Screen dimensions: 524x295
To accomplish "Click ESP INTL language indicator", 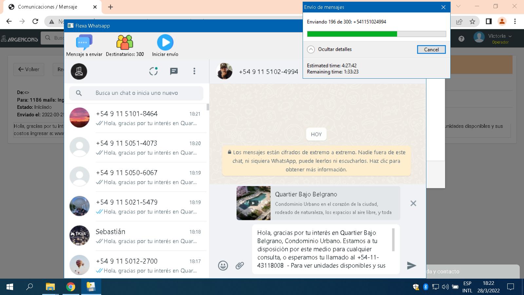I will click(467, 287).
